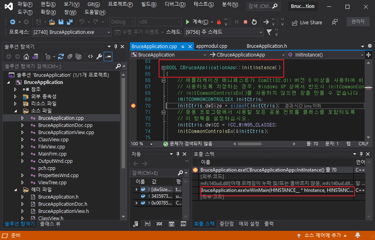Open CBruceApplicationApp class dropdown
The image size is (375, 240).
click(247, 55)
